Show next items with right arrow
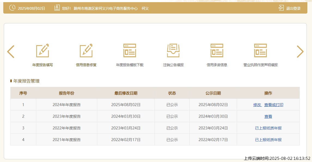Screen dimensions: 312x162 coord(300,52)
